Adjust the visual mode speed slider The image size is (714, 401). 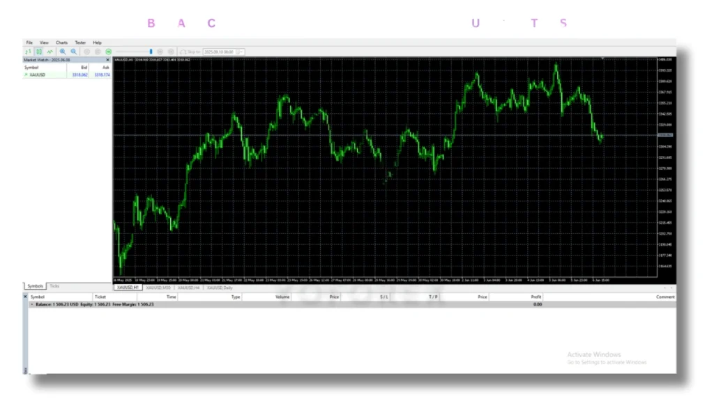pyautogui.click(x=150, y=51)
